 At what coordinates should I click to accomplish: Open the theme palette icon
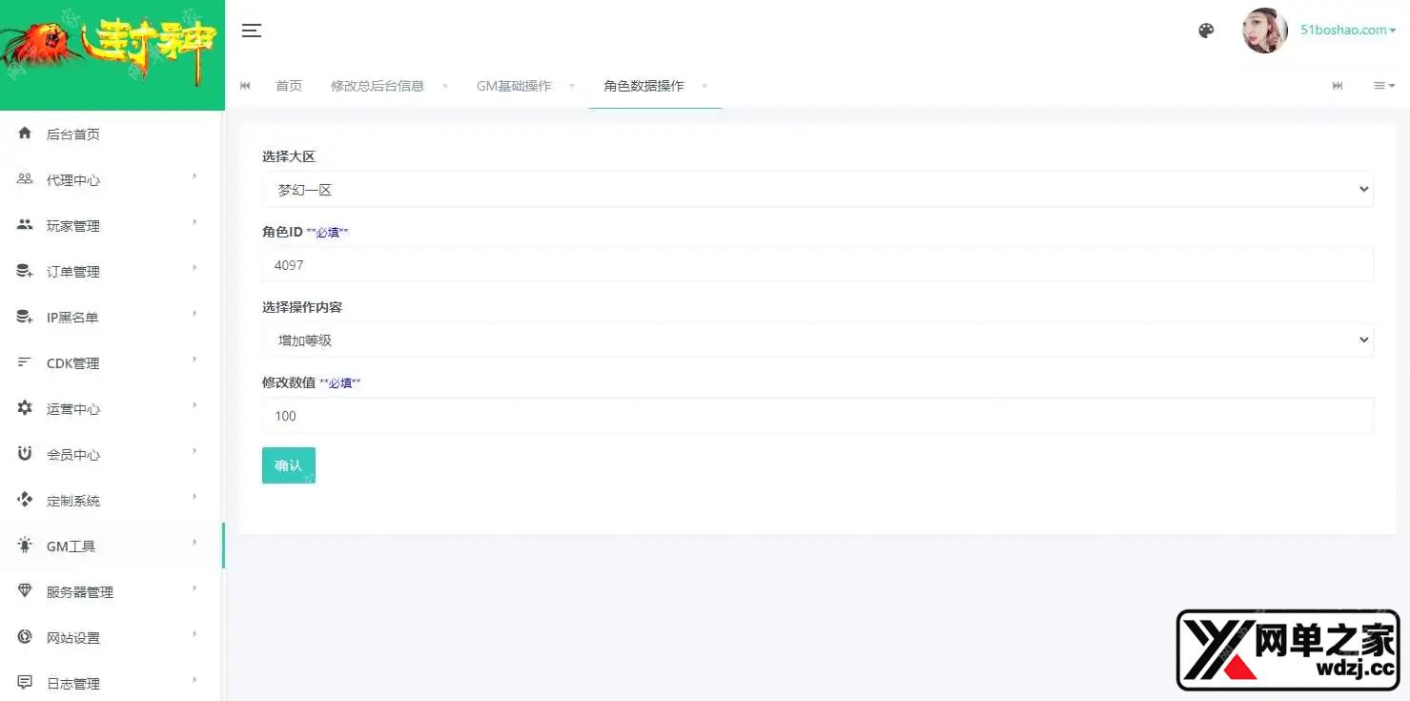pos(1206,31)
